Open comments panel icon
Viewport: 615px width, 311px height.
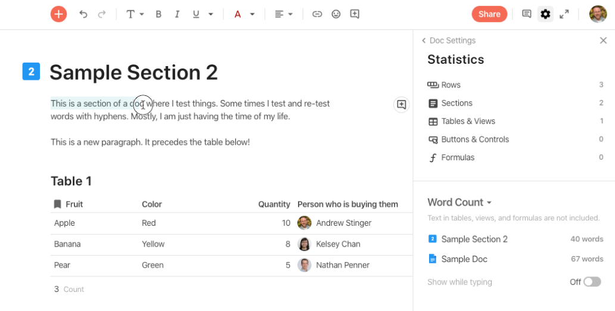[x=527, y=14]
